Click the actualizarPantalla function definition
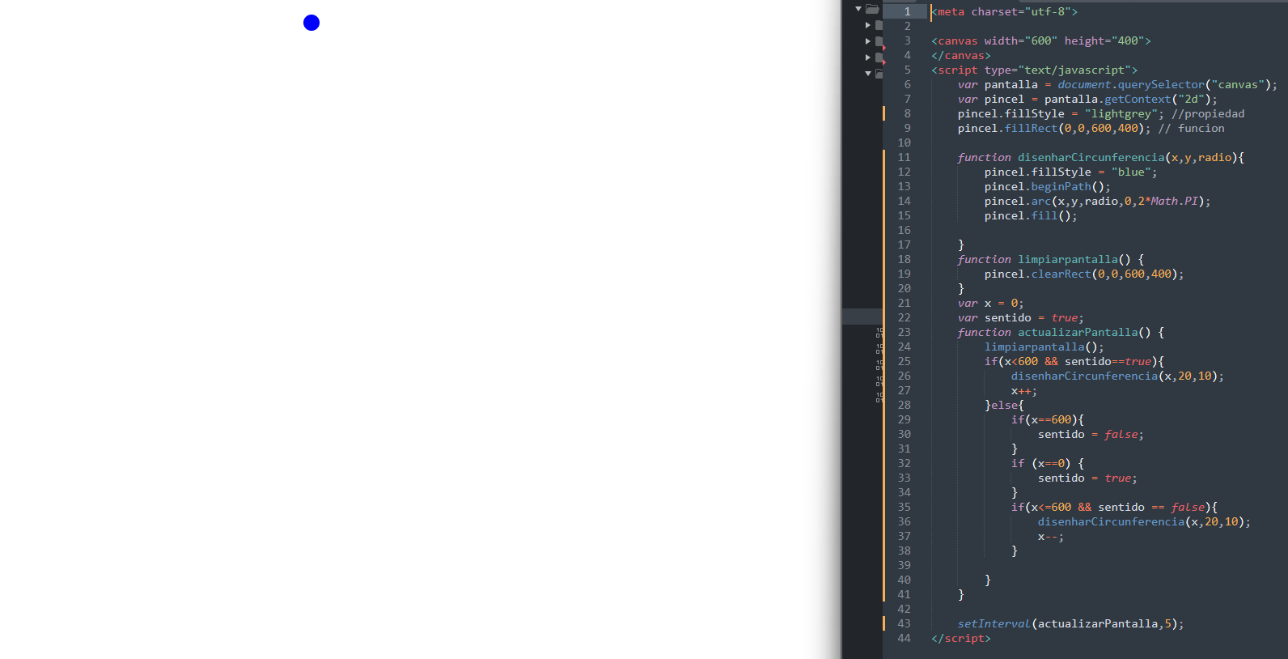 [x=1061, y=333]
